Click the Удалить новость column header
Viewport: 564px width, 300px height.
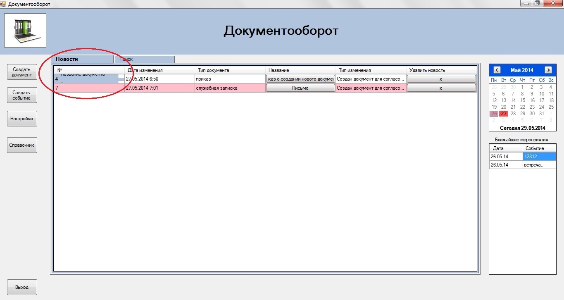click(x=441, y=70)
